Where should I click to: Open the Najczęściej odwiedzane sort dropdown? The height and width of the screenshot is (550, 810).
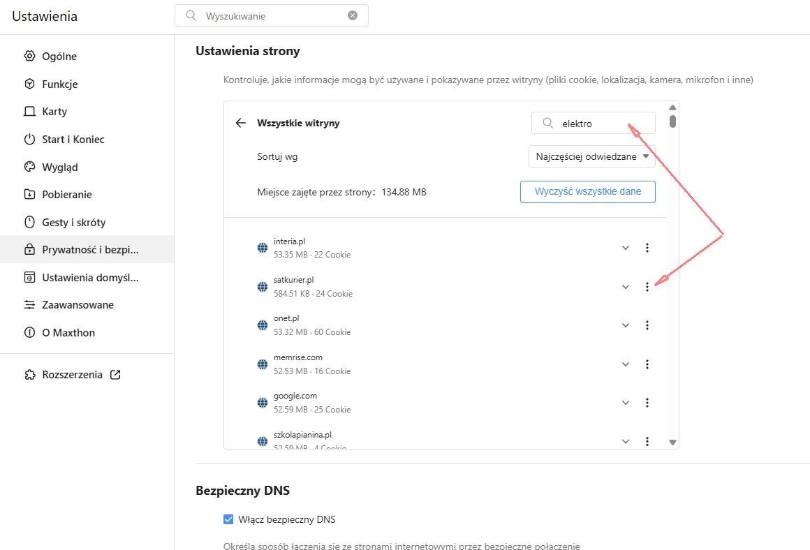coord(591,157)
